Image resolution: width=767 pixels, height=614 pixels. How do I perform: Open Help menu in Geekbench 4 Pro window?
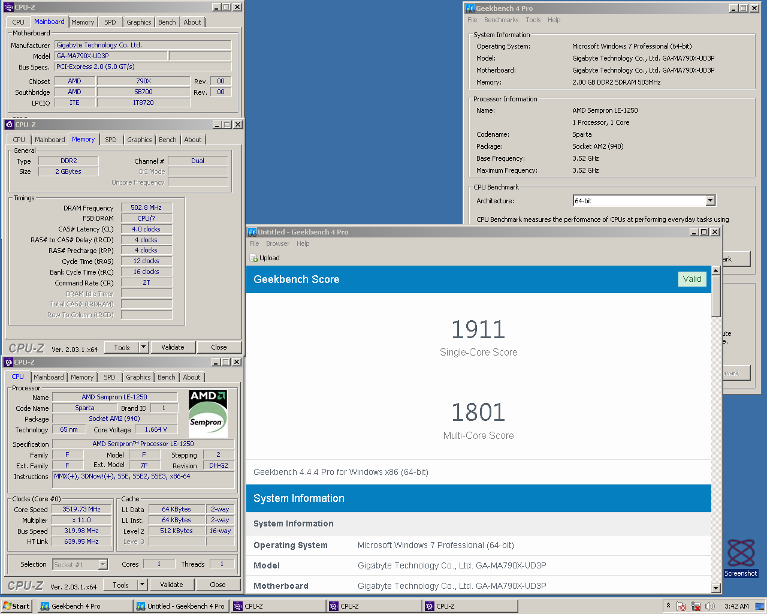click(554, 20)
